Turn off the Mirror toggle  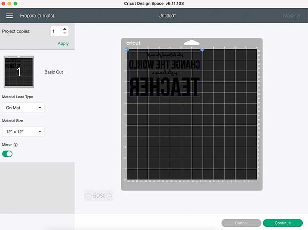pyautogui.click(x=7, y=154)
